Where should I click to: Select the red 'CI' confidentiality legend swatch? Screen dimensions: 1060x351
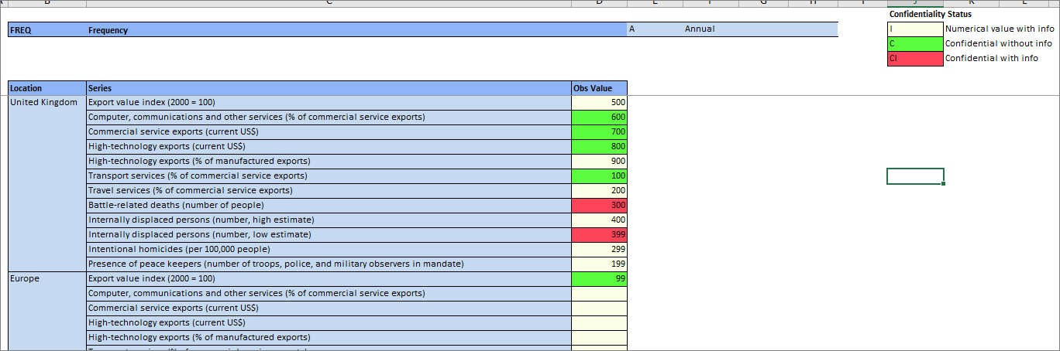(x=915, y=58)
